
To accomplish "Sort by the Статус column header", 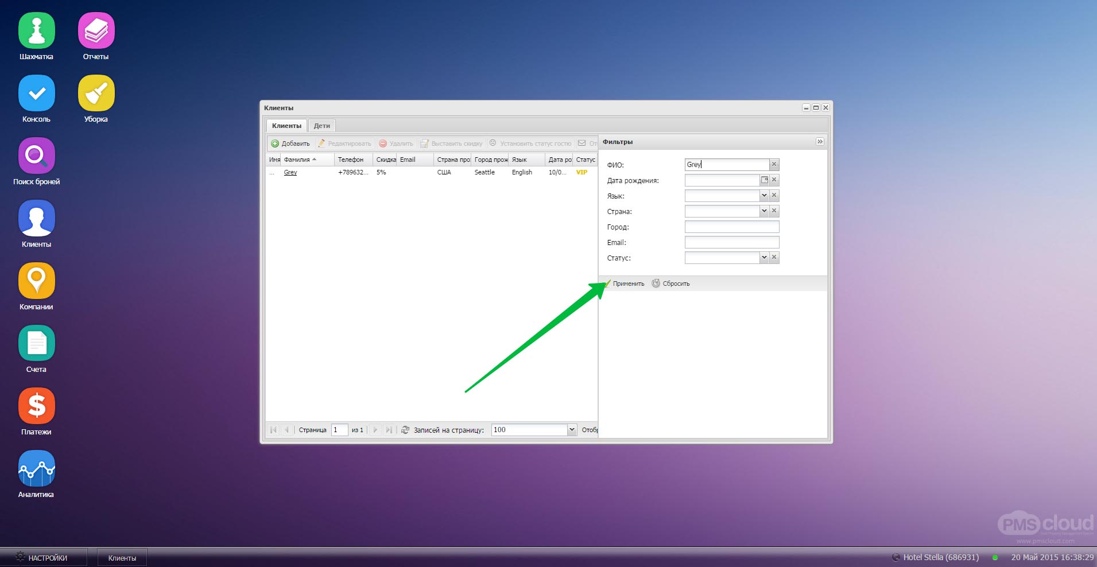I will pyautogui.click(x=586, y=160).
